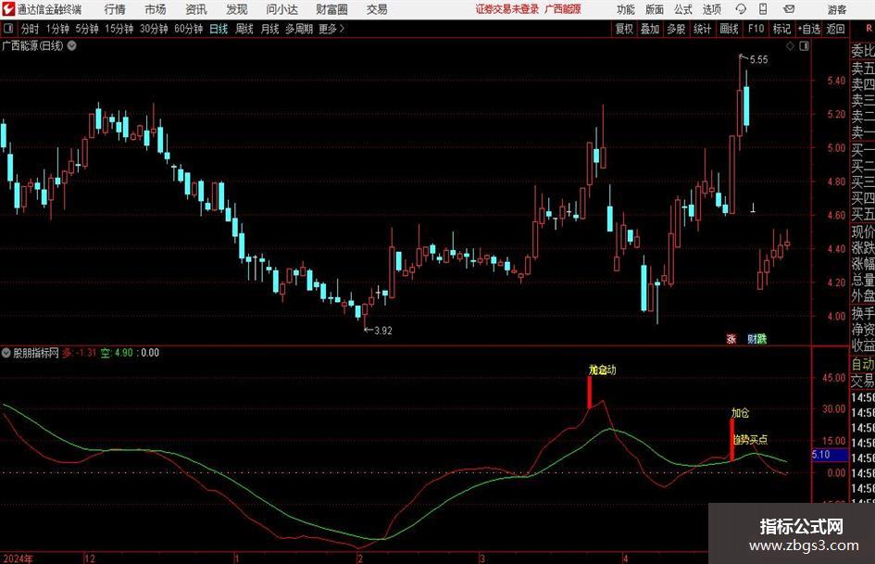Click the 涨 marker icon below the chart

[731, 338]
